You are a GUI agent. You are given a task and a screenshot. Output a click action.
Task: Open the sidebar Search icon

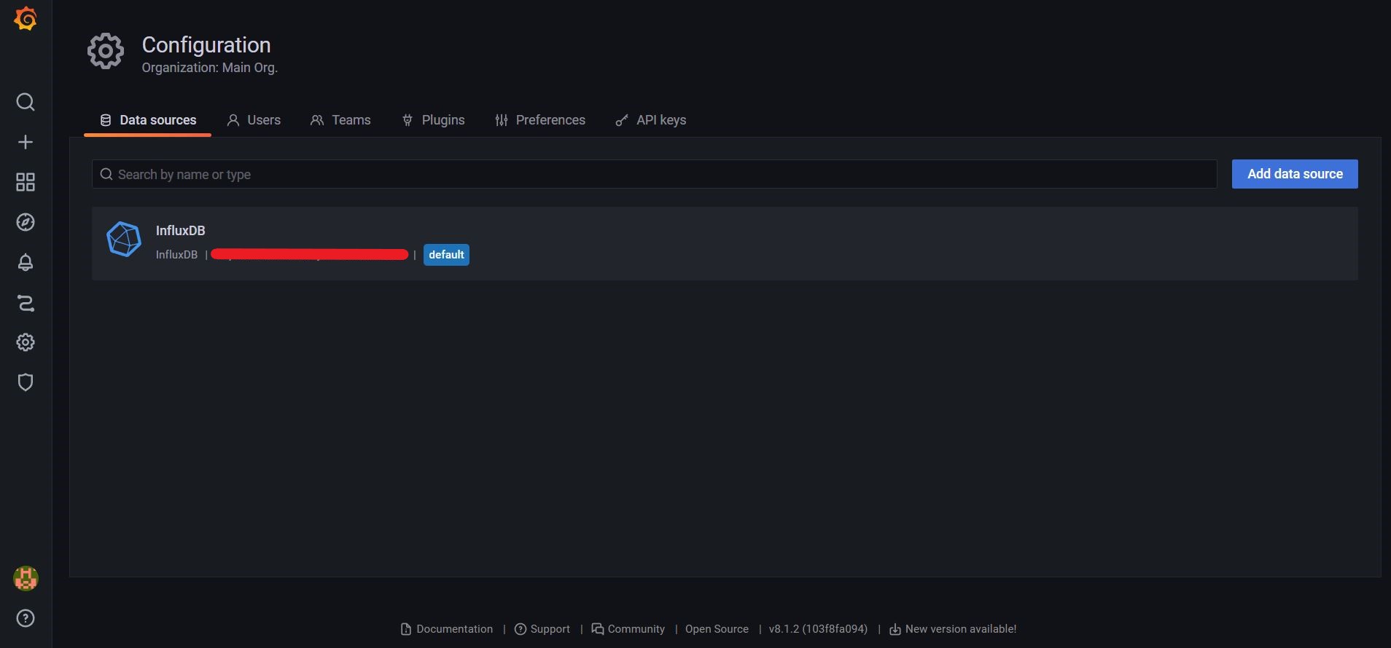pos(26,102)
